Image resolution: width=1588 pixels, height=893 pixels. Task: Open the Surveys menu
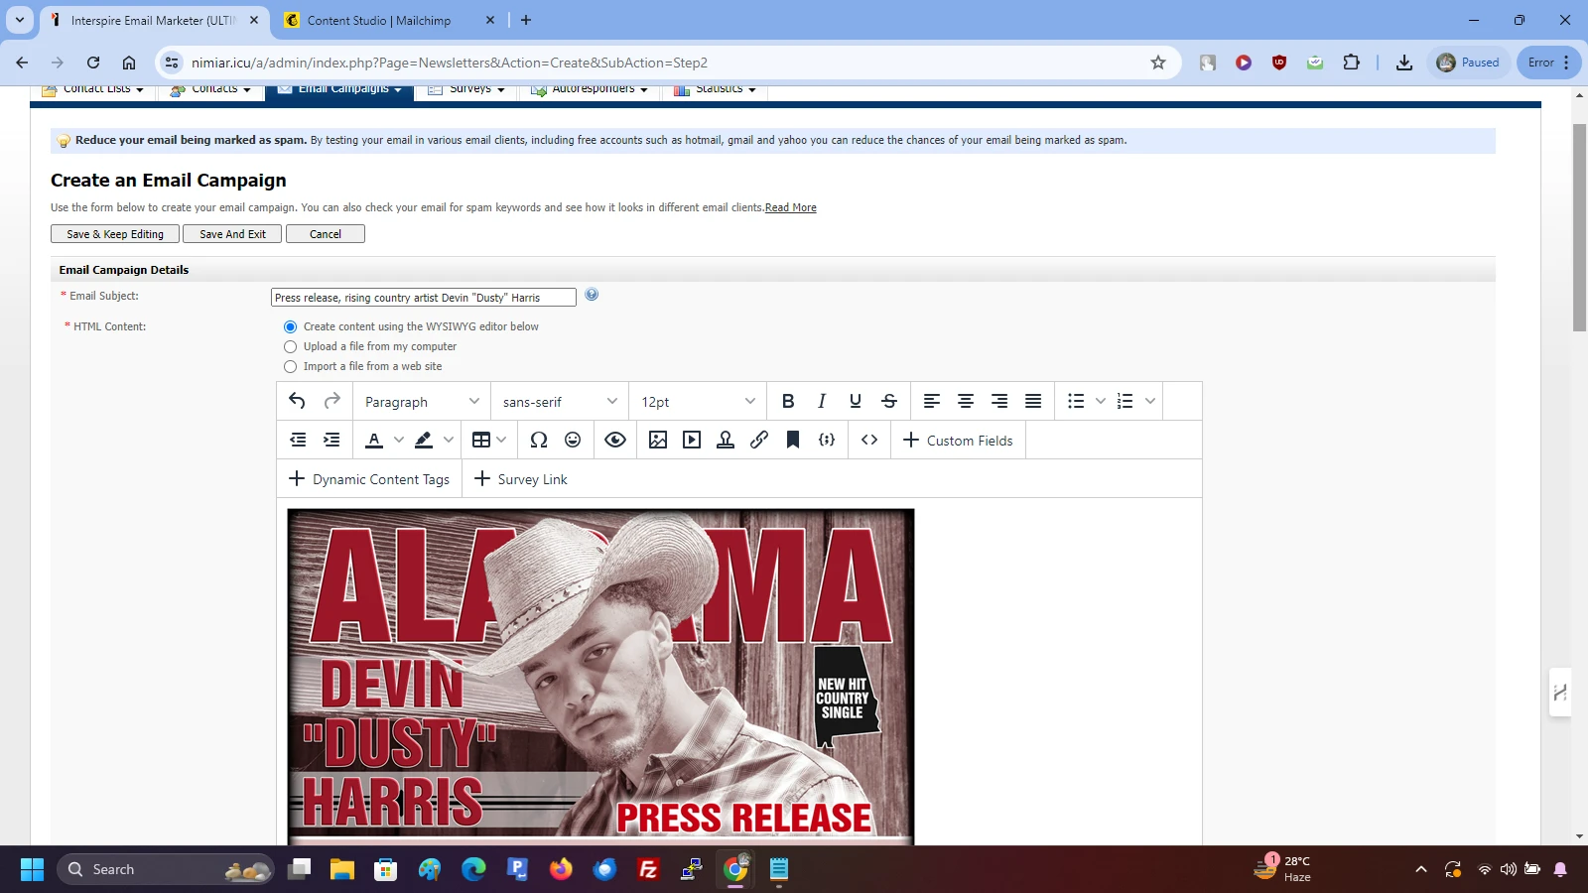click(x=470, y=90)
